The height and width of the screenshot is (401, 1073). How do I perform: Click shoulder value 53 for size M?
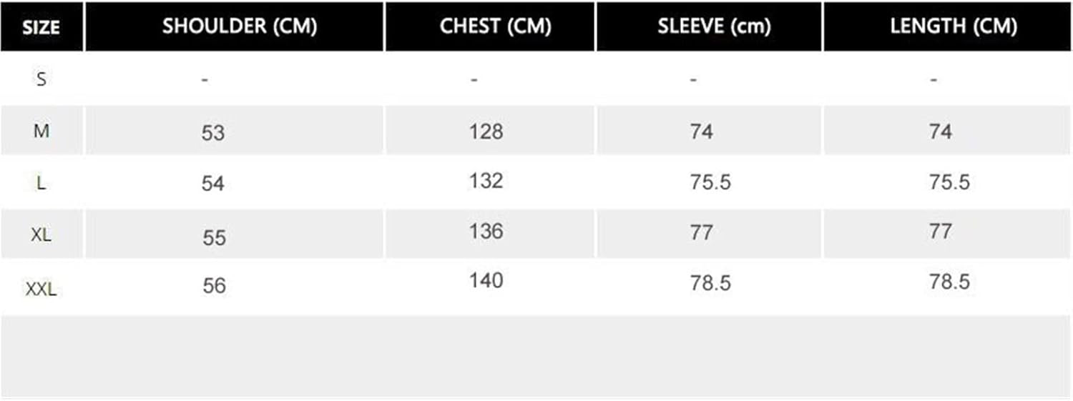pyautogui.click(x=213, y=133)
